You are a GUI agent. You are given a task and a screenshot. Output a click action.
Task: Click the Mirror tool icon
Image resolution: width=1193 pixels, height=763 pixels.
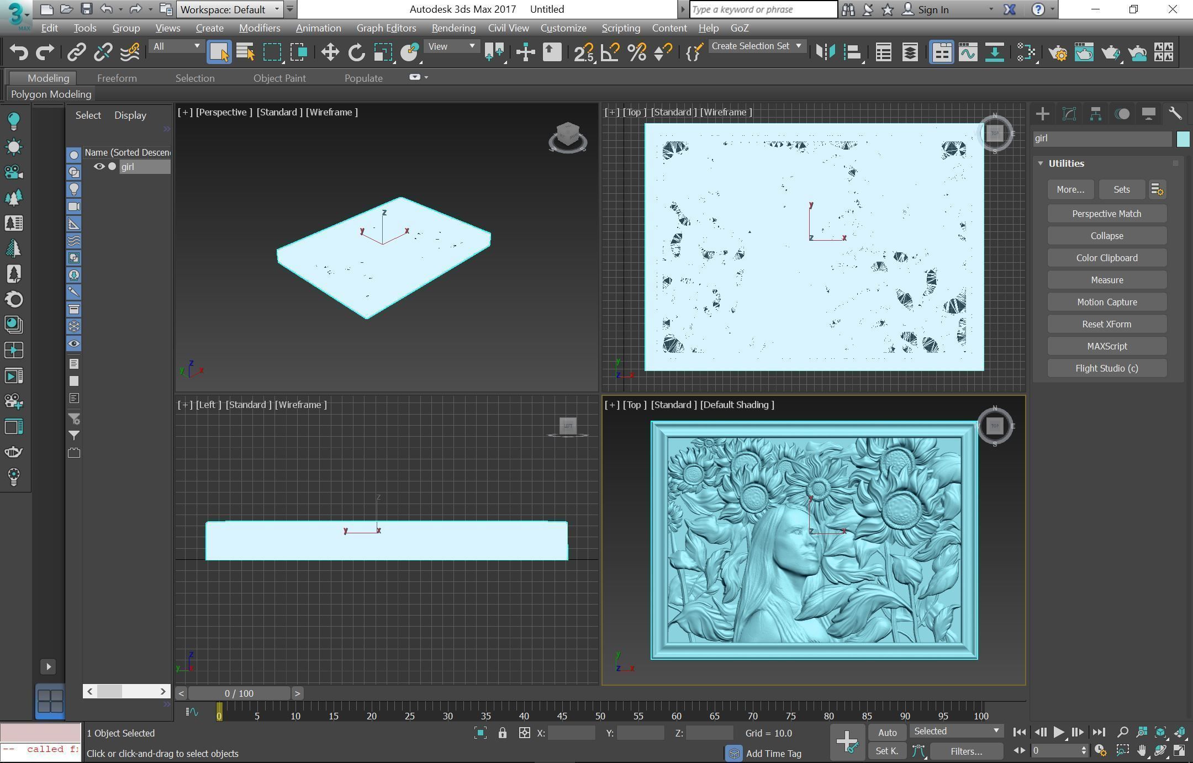coord(825,52)
